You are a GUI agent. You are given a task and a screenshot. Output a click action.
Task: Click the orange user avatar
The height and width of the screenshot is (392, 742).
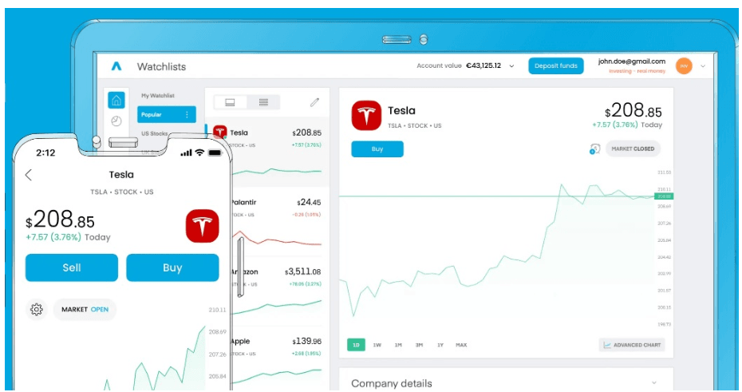(684, 66)
